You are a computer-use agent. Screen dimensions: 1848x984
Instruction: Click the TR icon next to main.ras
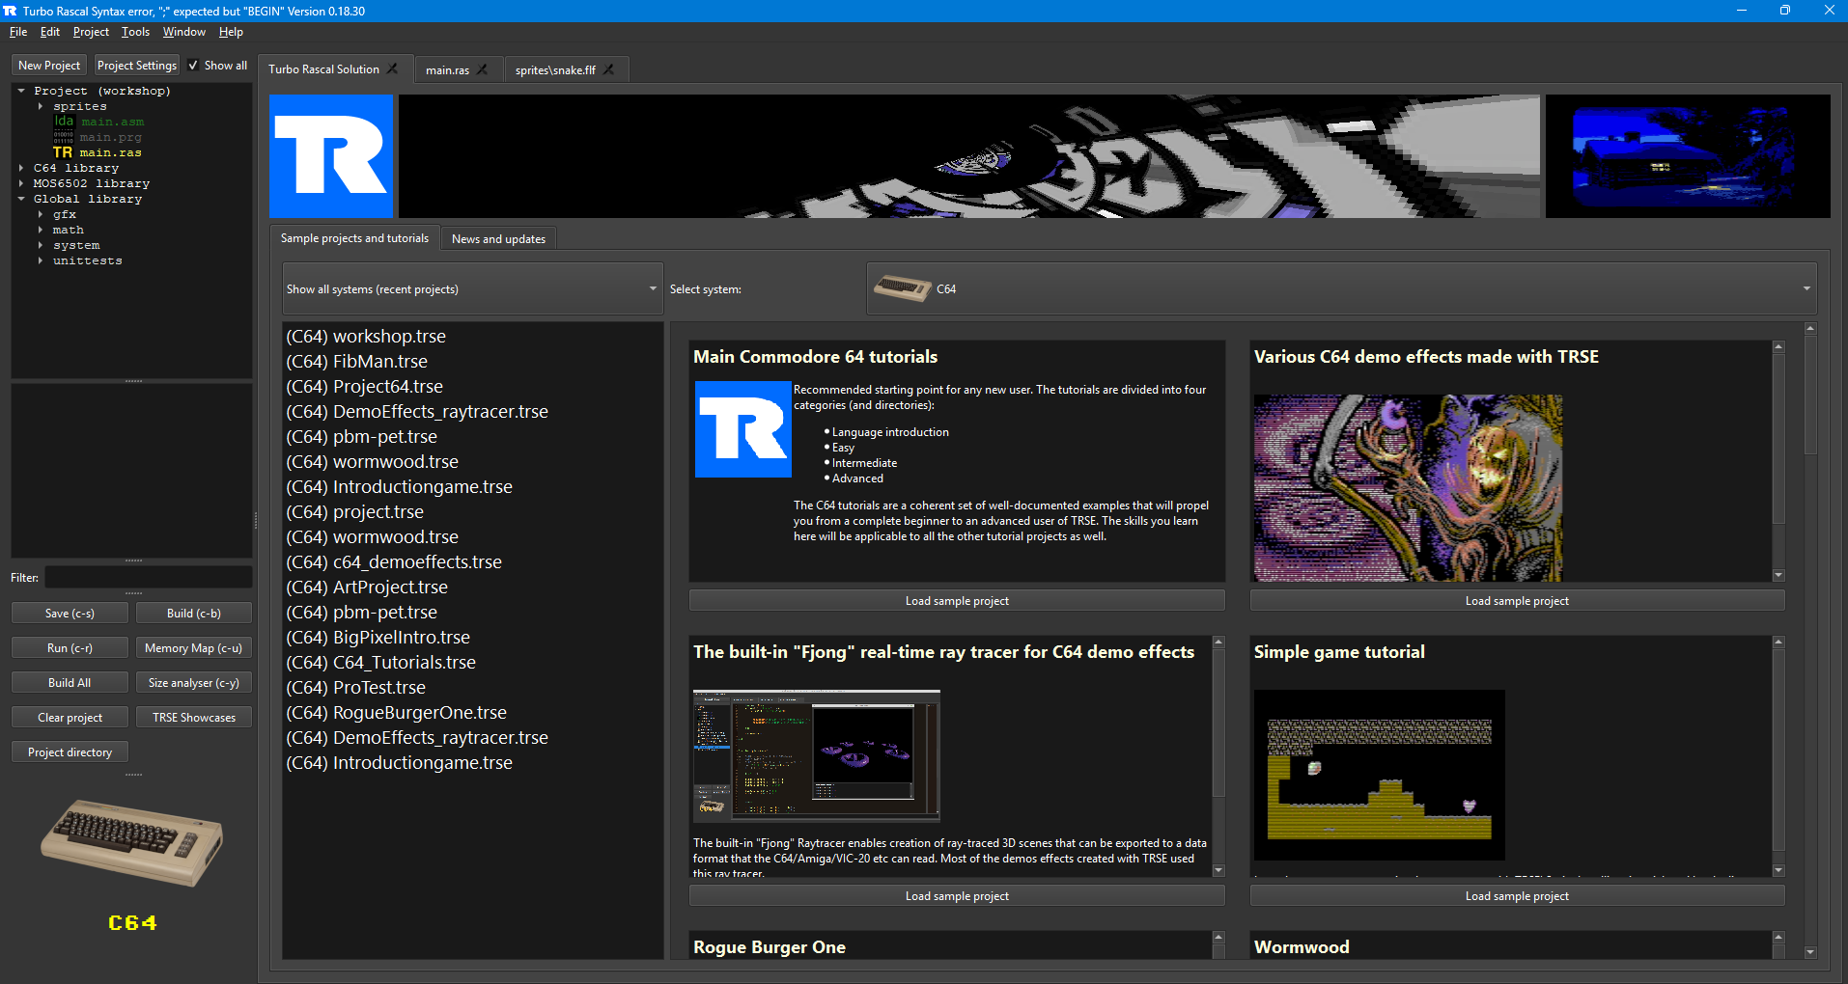[63, 152]
